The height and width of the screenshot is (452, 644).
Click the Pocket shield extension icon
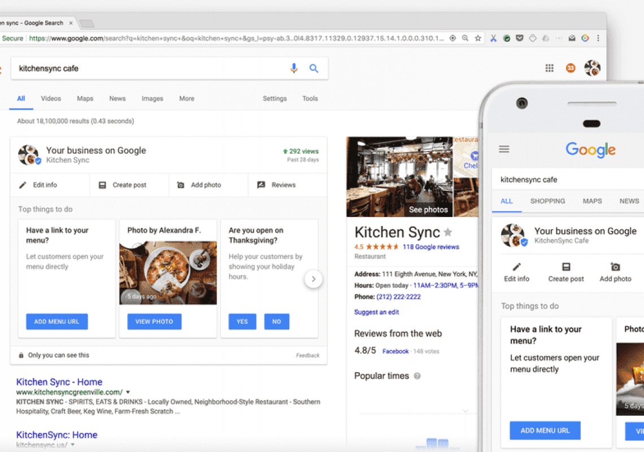[520, 38]
